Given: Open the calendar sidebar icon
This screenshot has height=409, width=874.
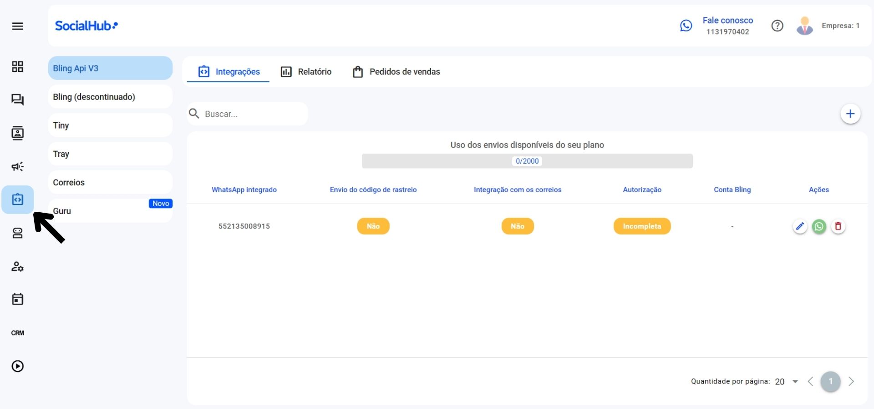Looking at the screenshot, I should pos(18,299).
